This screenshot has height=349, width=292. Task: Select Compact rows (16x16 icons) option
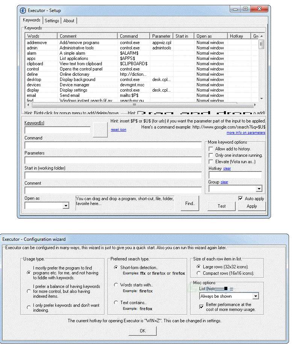pos(198,273)
